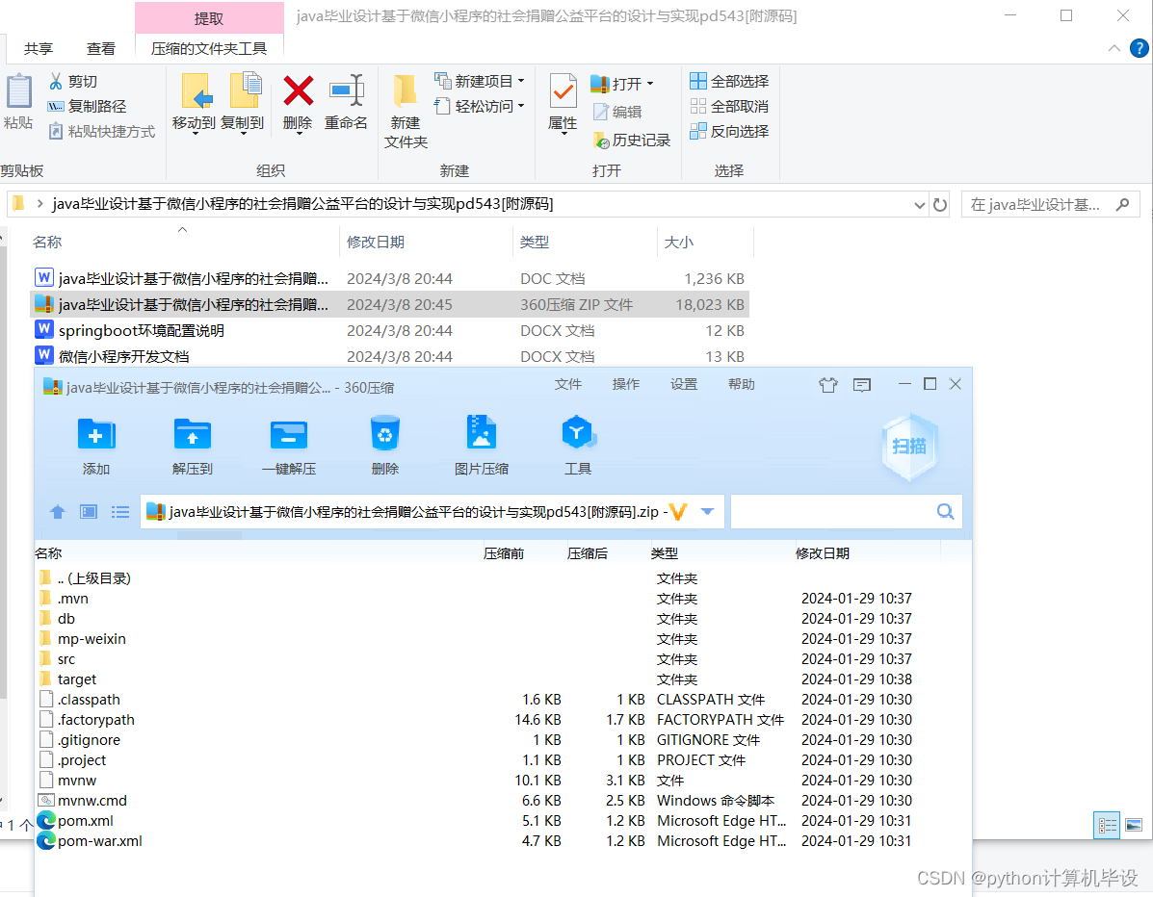Switch 360压缩 to icon view mode

click(x=89, y=512)
